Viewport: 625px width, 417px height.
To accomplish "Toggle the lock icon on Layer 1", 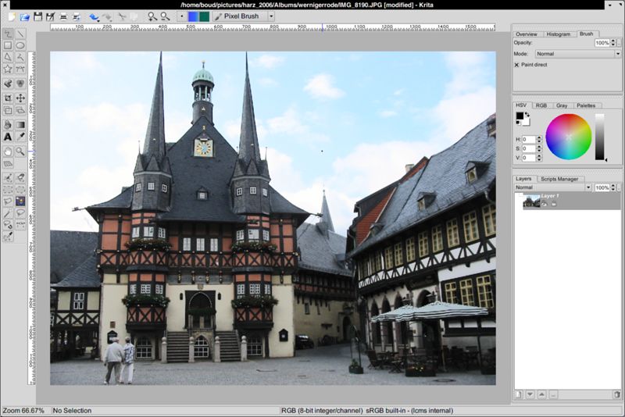I will click(x=553, y=205).
